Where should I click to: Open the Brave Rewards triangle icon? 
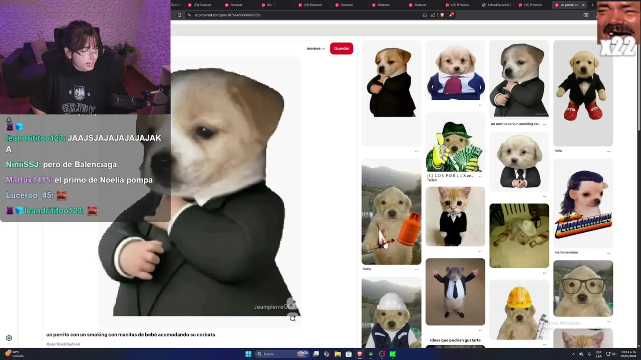[451, 15]
